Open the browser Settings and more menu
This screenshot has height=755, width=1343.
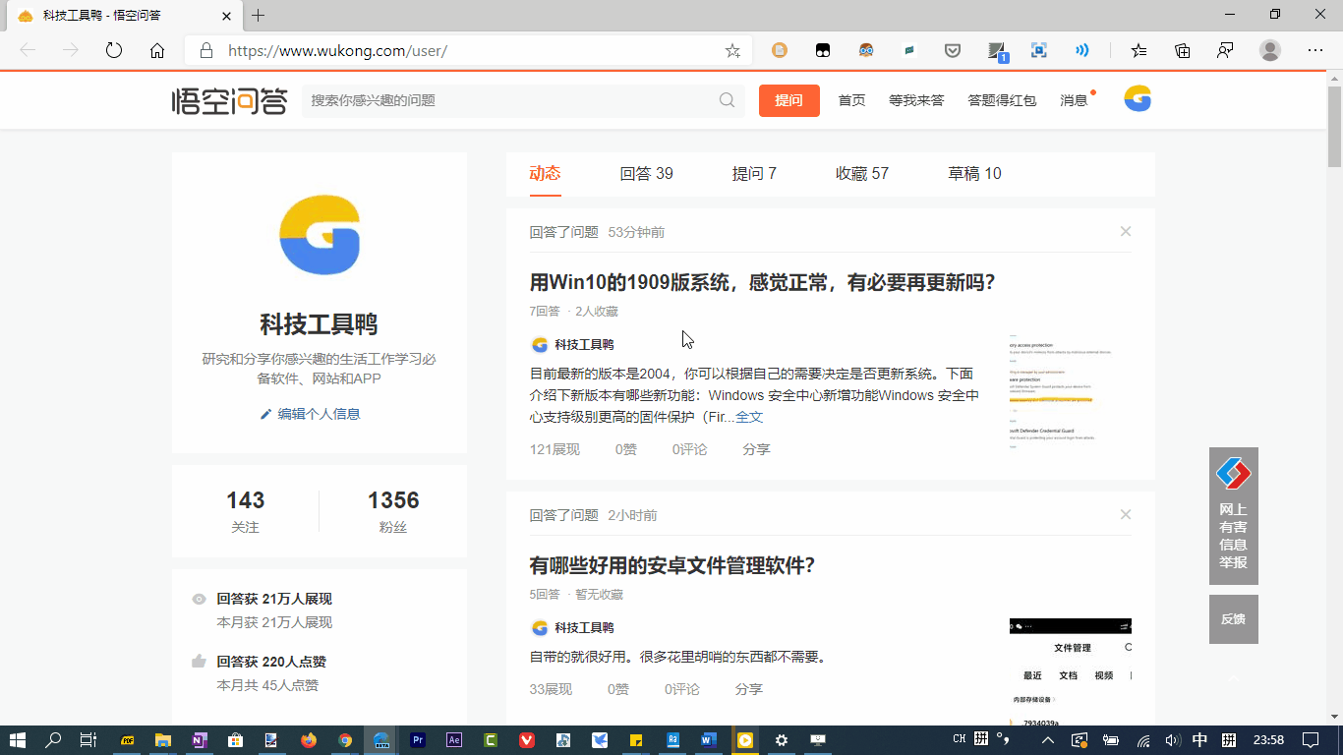[1315, 50]
